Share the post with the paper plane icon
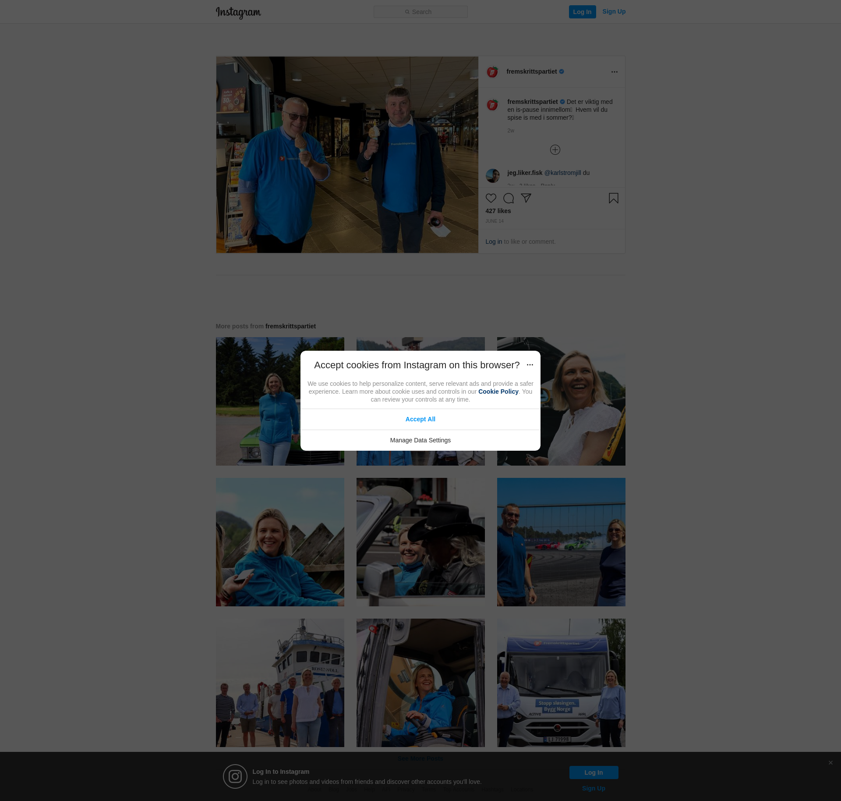The height and width of the screenshot is (801, 841). coord(526,198)
